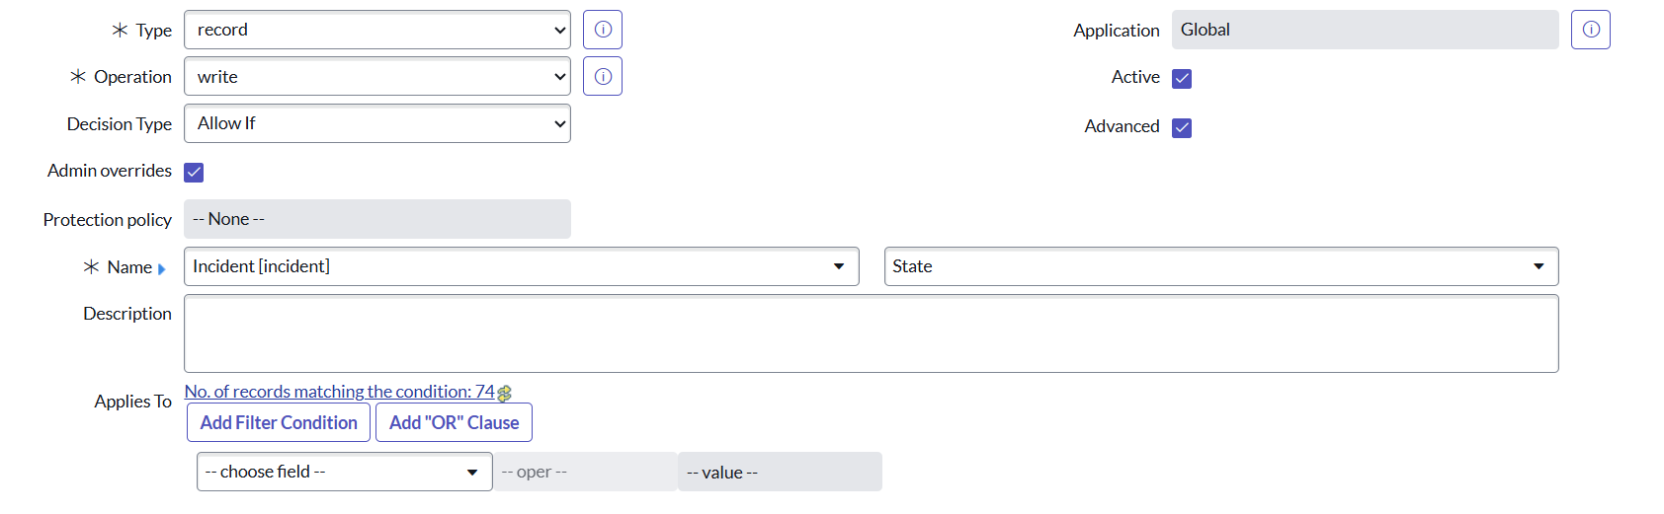Click info icon next to Type field
This screenshot has height=514, width=1664.
(x=603, y=30)
